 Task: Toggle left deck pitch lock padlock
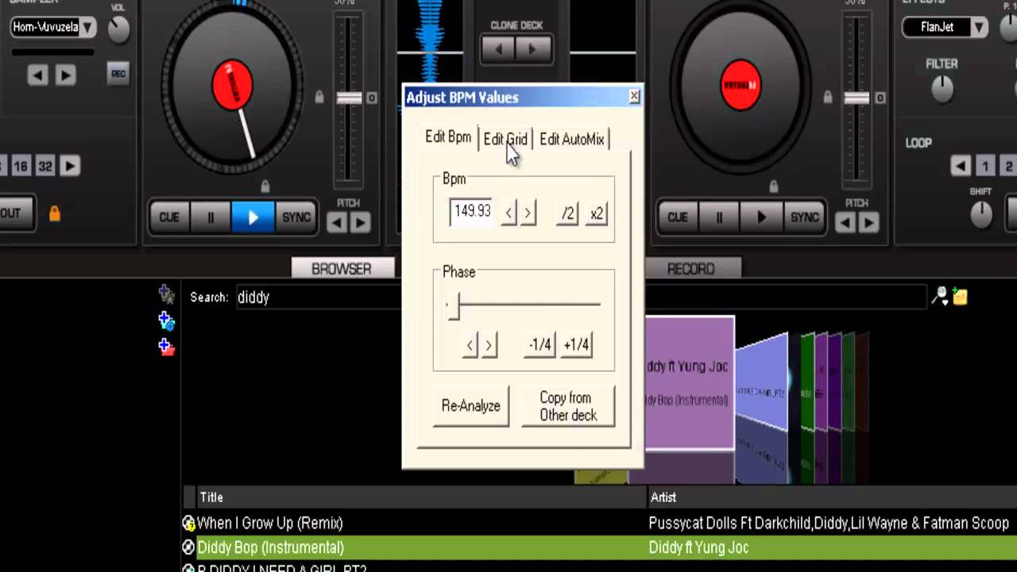click(319, 98)
